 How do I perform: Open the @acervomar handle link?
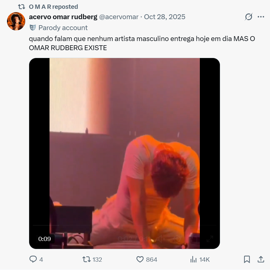pyautogui.click(x=119, y=17)
